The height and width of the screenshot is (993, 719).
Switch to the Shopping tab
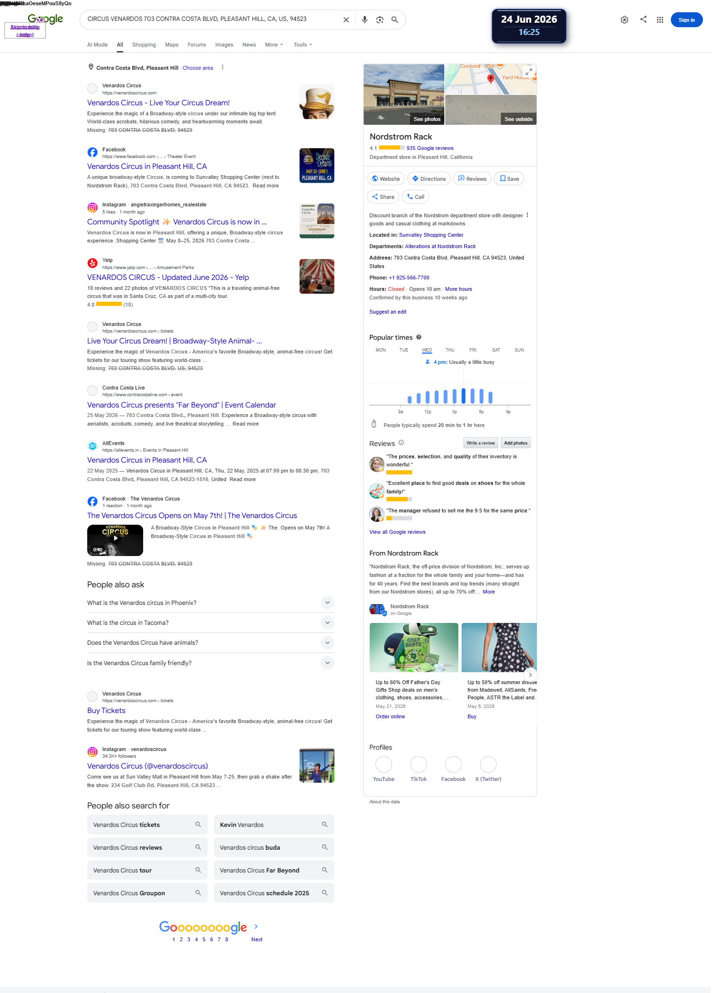click(x=144, y=45)
